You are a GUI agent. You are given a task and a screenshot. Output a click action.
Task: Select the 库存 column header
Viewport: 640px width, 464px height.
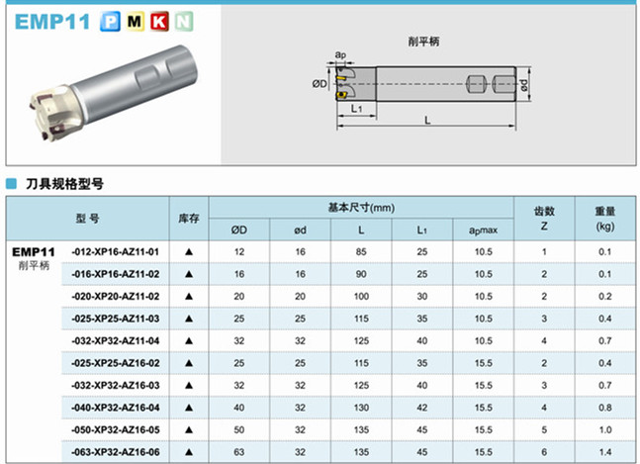point(188,218)
